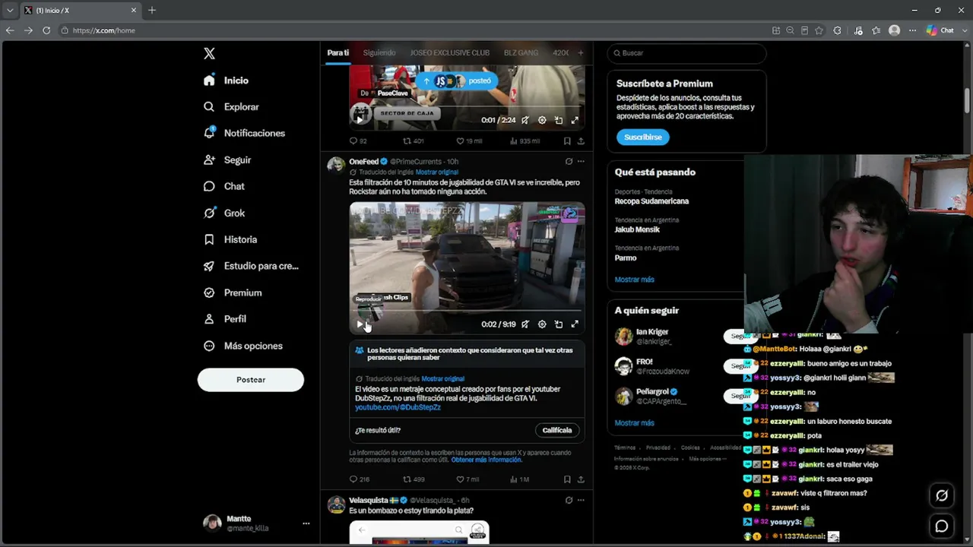Share the post with 935 mil views
The image size is (973, 547).
581,141
